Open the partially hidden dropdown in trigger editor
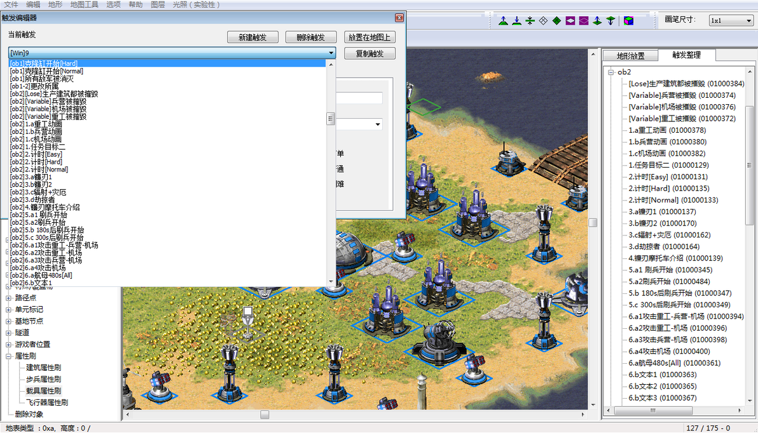The width and height of the screenshot is (758, 433). tap(378, 124)
